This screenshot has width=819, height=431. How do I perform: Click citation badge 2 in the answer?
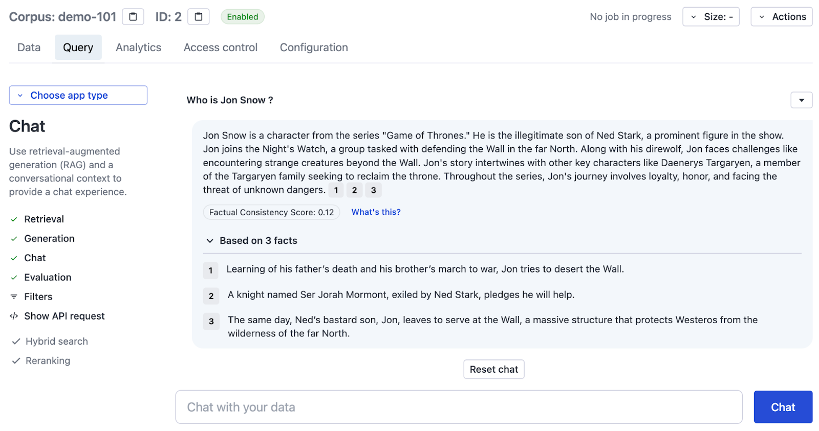coord(354,190)
